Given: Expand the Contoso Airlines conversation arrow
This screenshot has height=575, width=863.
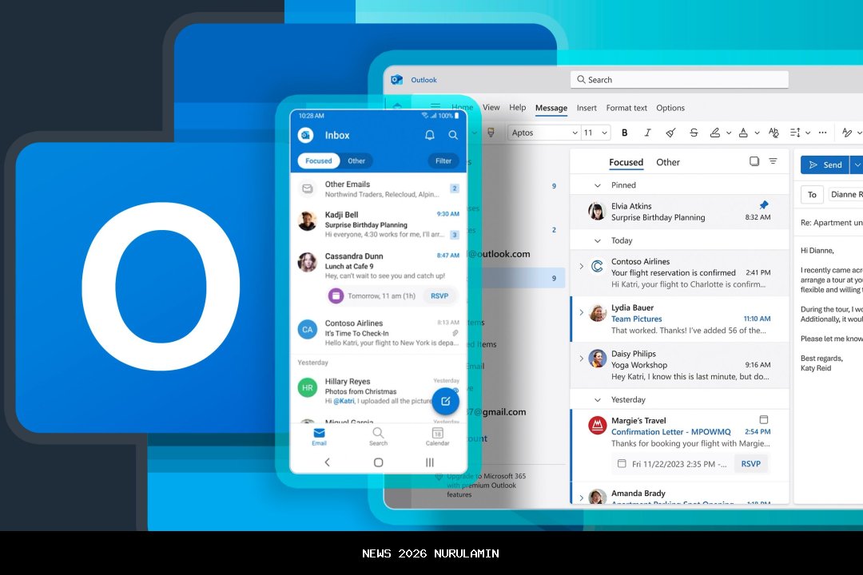Looking at the screenshot, I should pos(581,266).
